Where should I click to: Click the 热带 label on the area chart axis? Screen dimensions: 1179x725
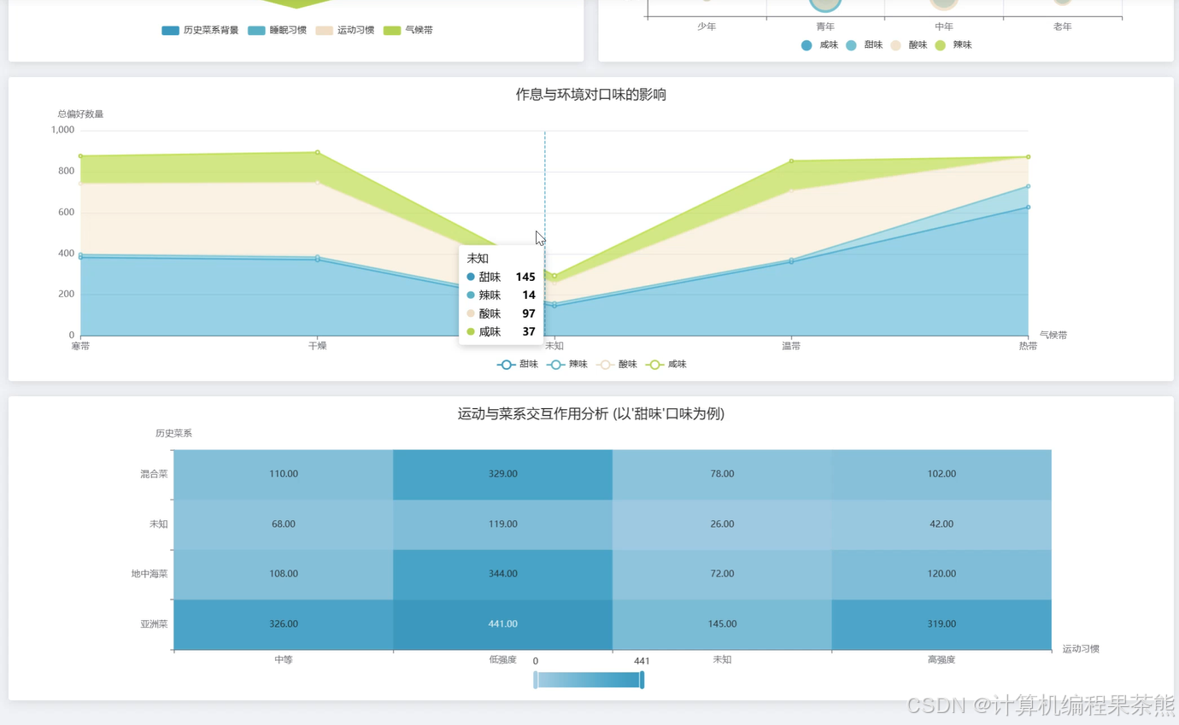1028,347
